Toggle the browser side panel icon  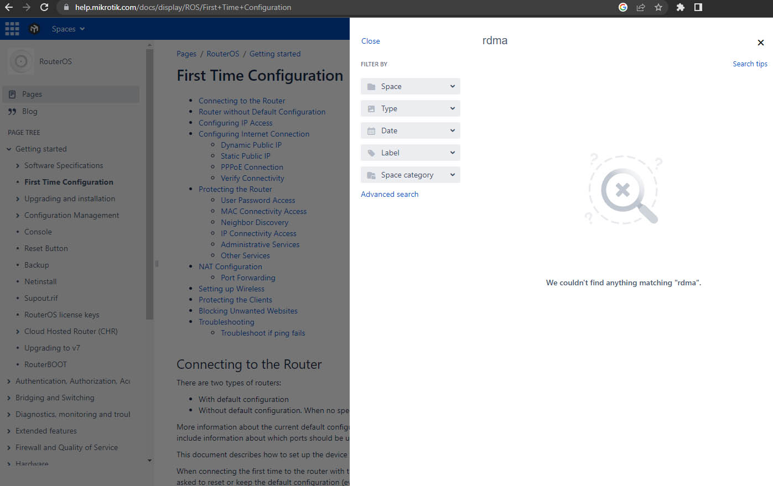coord(698,7)
